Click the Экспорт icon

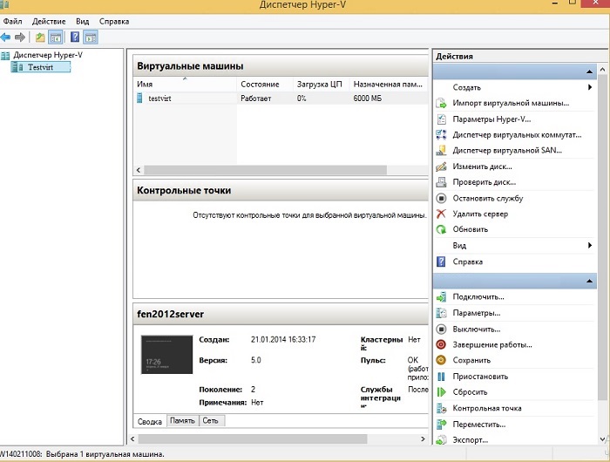(441, 440)
